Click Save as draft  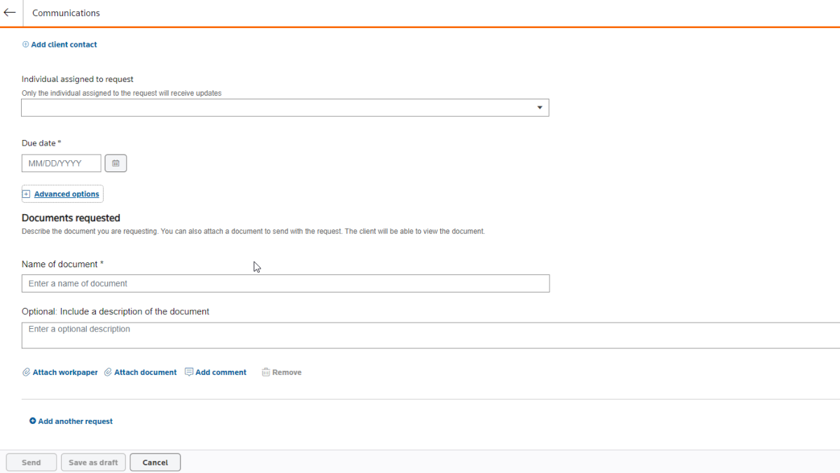point(93,462)
